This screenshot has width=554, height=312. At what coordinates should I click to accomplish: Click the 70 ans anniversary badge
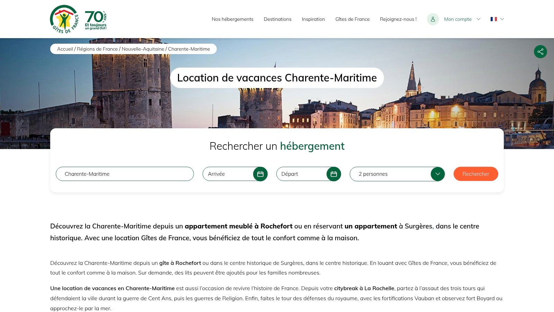(x=96, y=20)
